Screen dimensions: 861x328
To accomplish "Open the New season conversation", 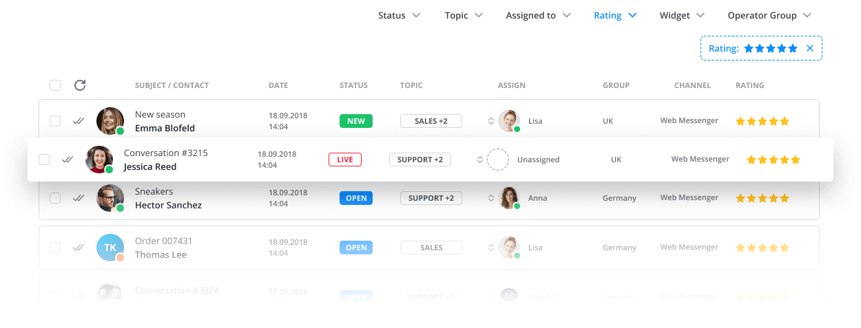I will point(160,114).
